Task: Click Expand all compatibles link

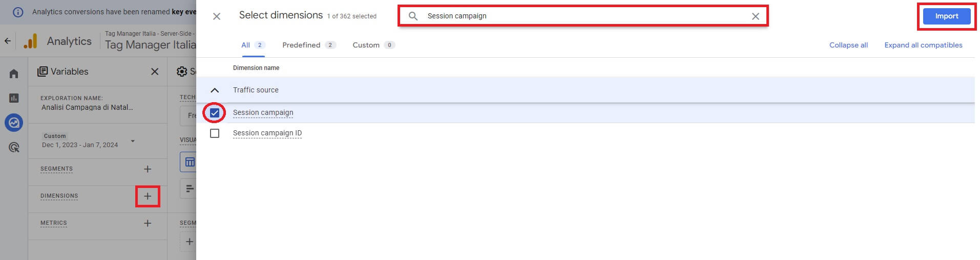Action: tap(923, 45)
